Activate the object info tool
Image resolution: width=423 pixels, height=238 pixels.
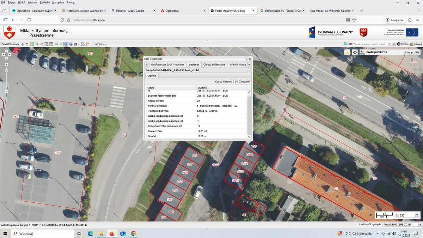[66, 44]
